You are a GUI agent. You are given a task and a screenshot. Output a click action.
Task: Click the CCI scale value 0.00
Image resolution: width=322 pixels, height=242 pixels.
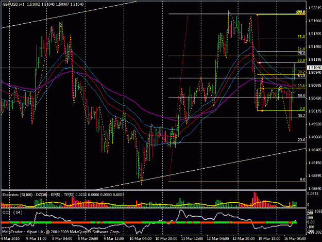pos(311,222)
